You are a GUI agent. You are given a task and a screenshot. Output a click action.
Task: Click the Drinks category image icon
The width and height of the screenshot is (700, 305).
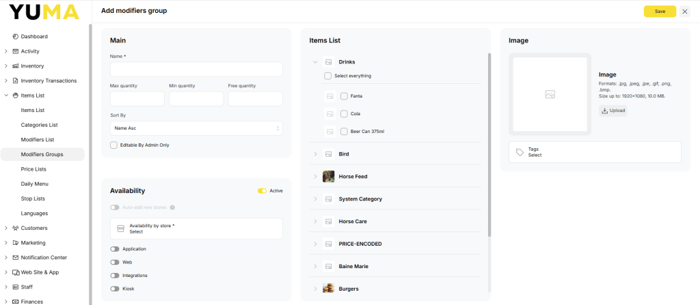329,62
